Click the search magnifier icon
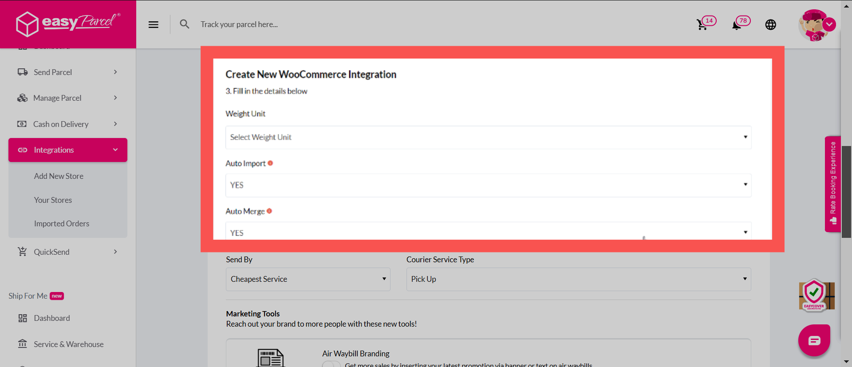The image size is (852, 367). pyautogui.click(x=185, y=24)
